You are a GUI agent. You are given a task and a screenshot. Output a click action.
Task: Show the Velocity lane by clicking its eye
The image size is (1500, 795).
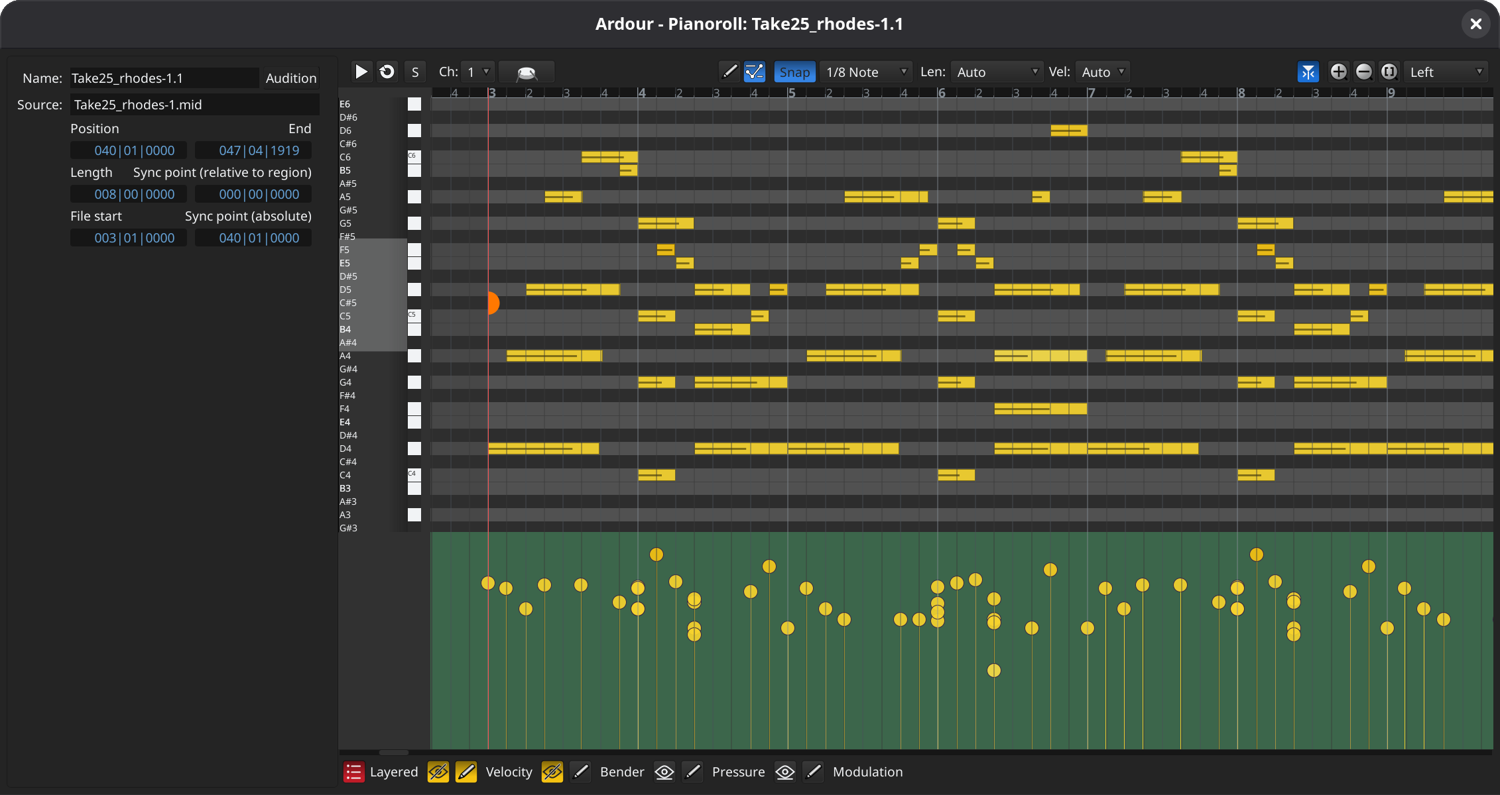[438, 772]
